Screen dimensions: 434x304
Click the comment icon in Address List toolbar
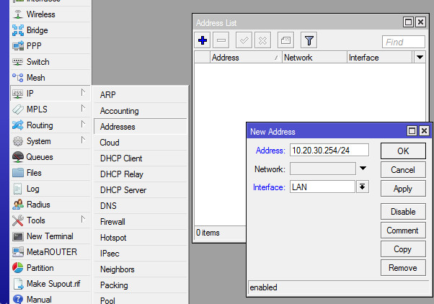click(x=285, y=41)
